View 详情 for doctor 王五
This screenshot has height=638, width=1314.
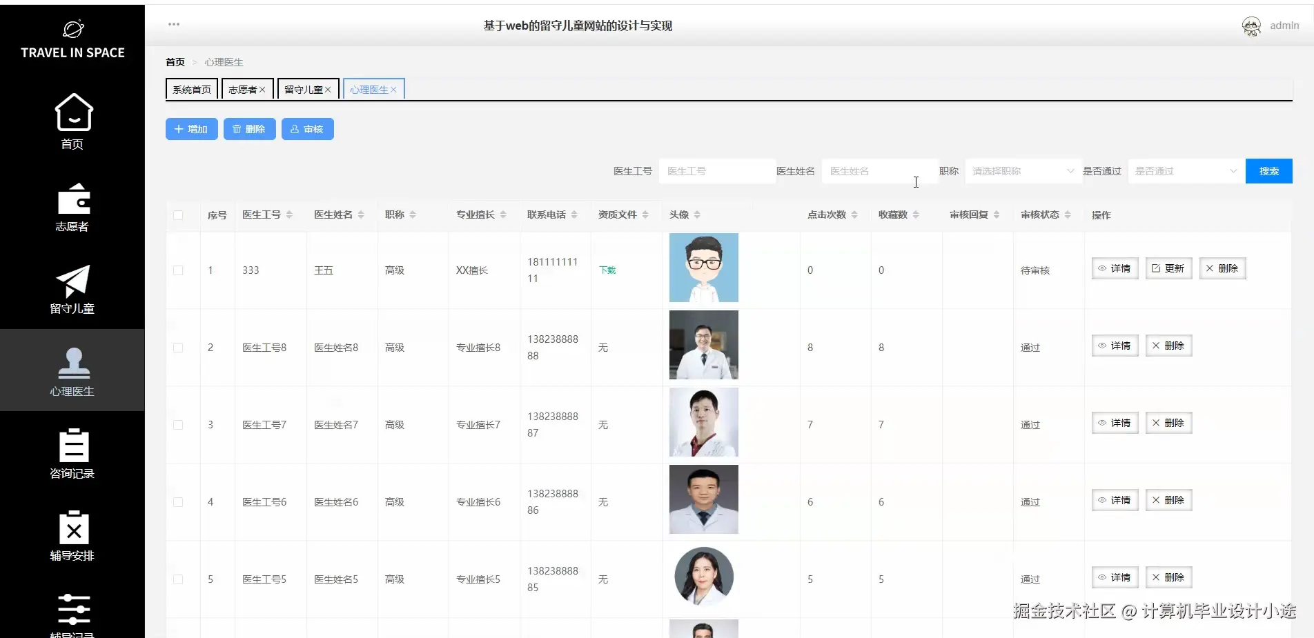click(x=1115, y=268)
